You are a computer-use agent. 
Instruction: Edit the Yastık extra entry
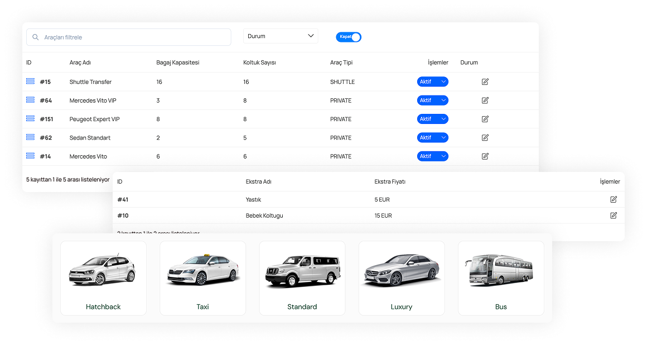click(x=614, y=199)
